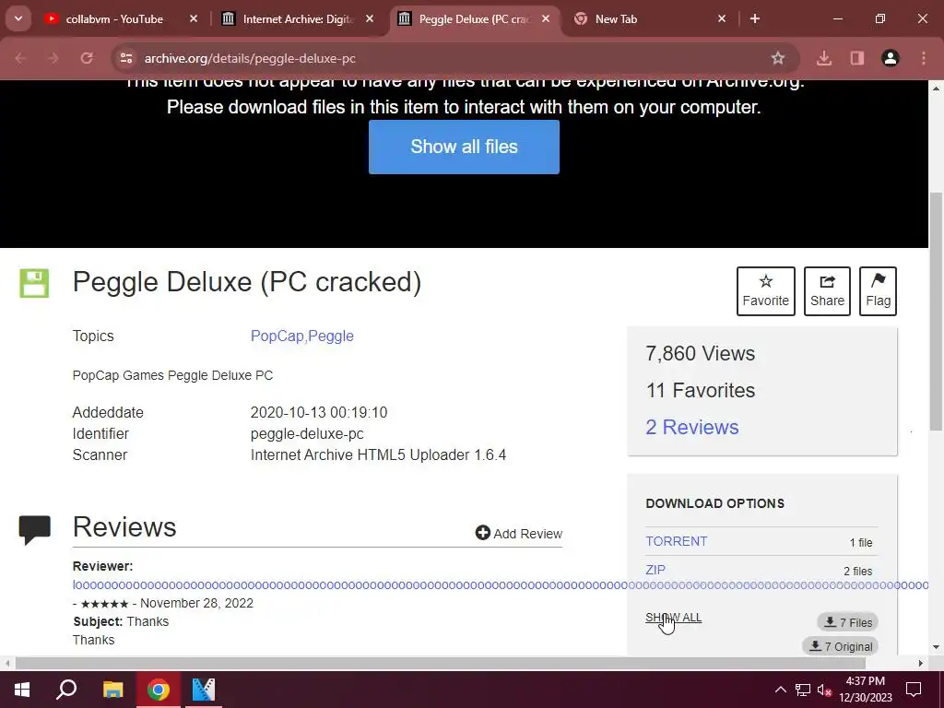Open Chrome downloads icon
Image resolution: width=944 pixels, height=708 pixels.
824,58
